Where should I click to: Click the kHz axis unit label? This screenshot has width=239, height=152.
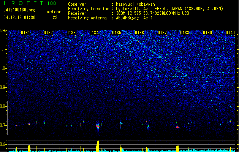[3, 31]
